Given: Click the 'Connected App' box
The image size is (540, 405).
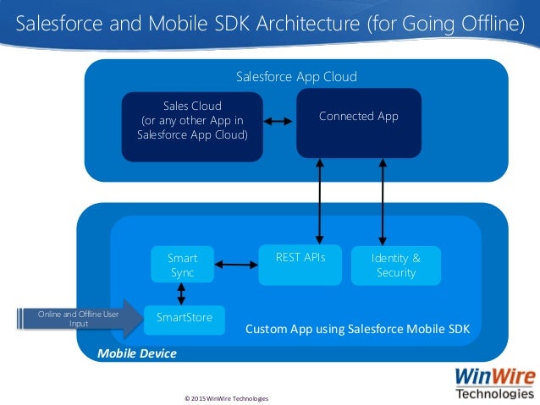Looking at the screenshot, I should click(x=359, y=123).
